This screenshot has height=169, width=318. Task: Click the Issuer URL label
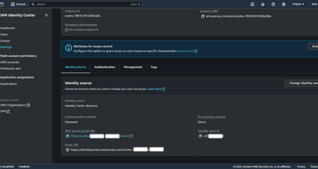pos(72,145)
